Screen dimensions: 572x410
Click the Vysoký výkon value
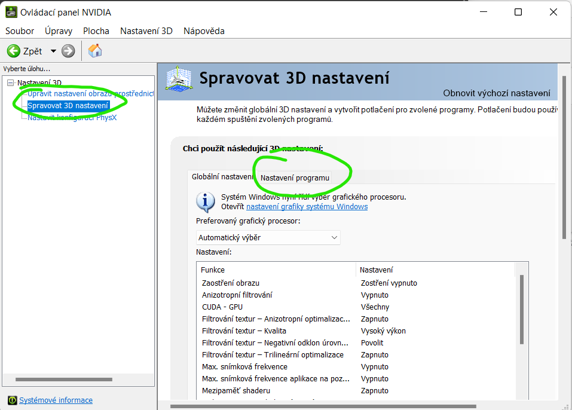tap(383, 331)
